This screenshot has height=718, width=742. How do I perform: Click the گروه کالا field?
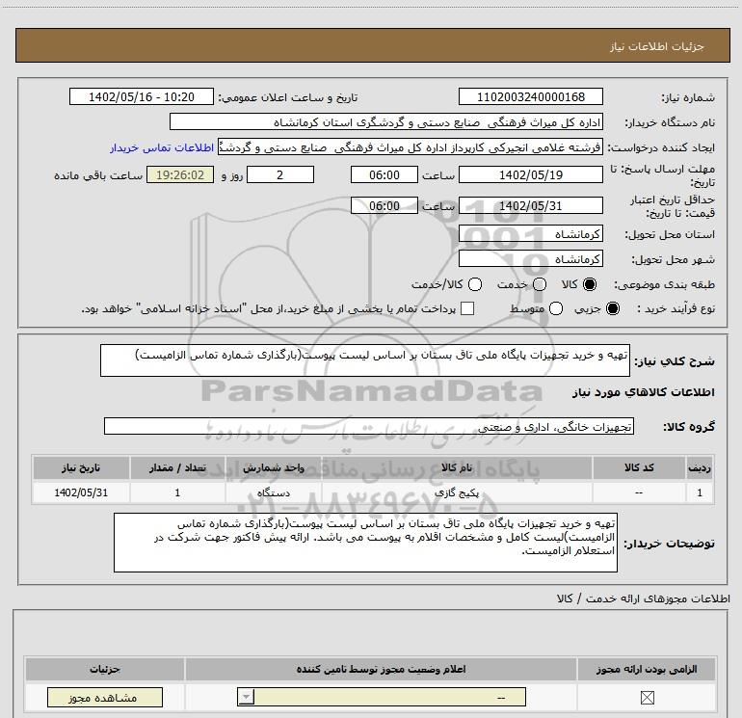369,426
